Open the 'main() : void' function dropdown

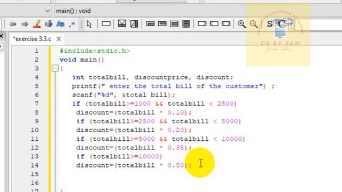pos(198,11)
